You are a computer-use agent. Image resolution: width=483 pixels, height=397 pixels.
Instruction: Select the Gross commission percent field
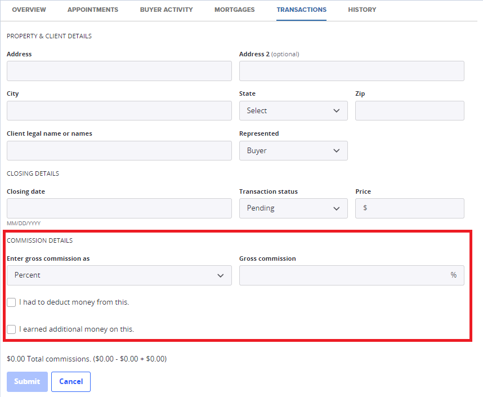point(352,275)
